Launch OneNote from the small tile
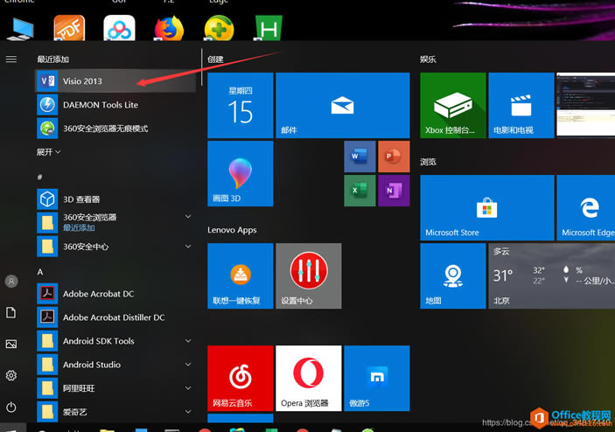The image size is (615, 432). pos(394,191)
